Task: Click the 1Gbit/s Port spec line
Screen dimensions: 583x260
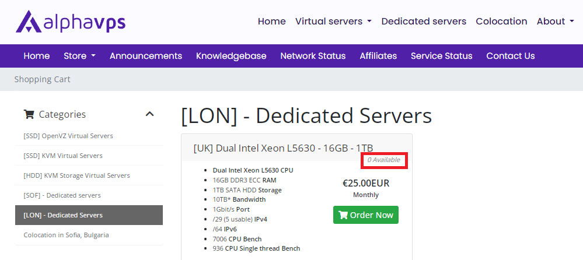Action: [x=231, y=209]
